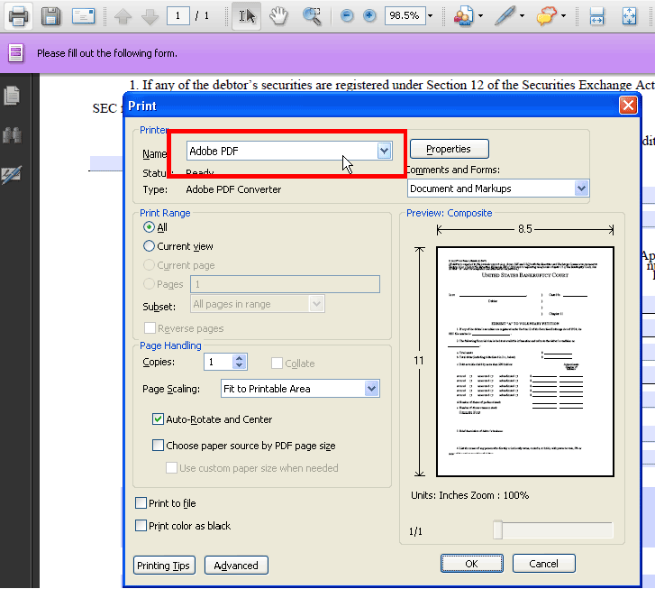This screenshot has height=589, width=655.
Task: Enable Choose paper source by PDF page size
Action: [158, 445]
